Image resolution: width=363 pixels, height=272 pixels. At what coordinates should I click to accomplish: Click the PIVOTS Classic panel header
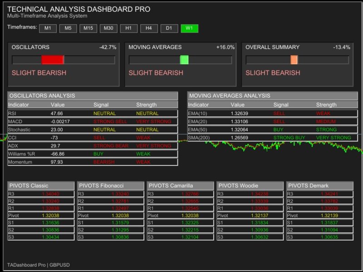point(41,186)
